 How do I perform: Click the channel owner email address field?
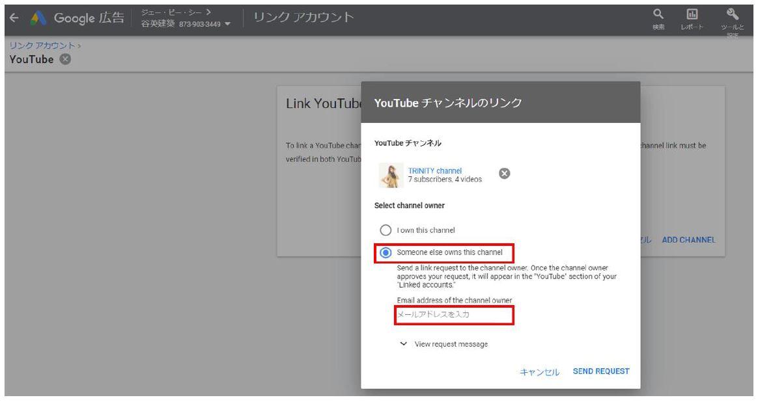[454, 315]
